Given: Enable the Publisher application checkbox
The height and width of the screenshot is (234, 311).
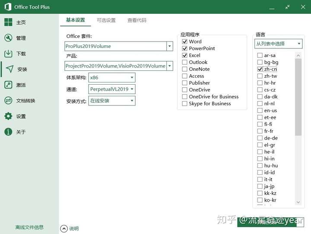Looking at the screenshot, I should click(x=185, y=83).
